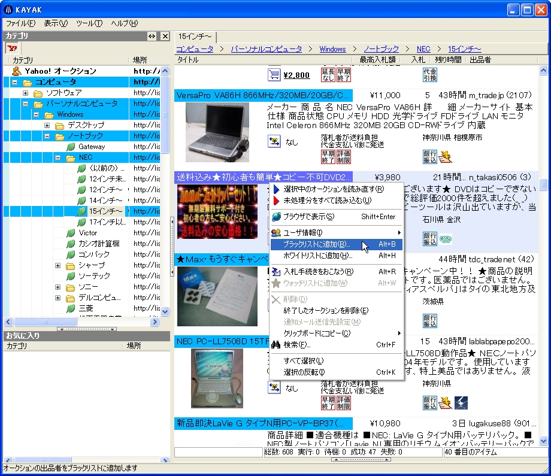Screen dimensions: 551x476
Task: Collapse the ノートブック node
Action: [47, 136]
